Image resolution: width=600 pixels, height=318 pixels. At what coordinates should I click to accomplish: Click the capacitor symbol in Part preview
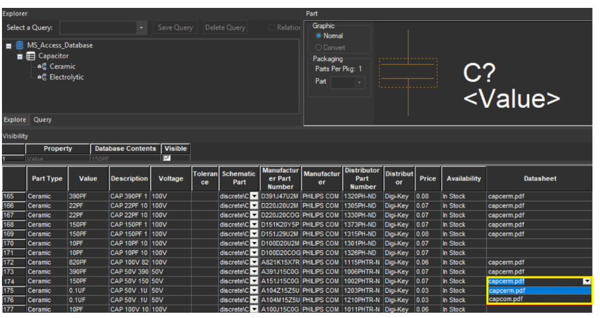(407, 72)
